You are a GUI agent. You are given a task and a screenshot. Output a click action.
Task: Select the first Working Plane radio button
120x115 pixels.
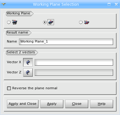pyautogui.click(x=9, y=22)
